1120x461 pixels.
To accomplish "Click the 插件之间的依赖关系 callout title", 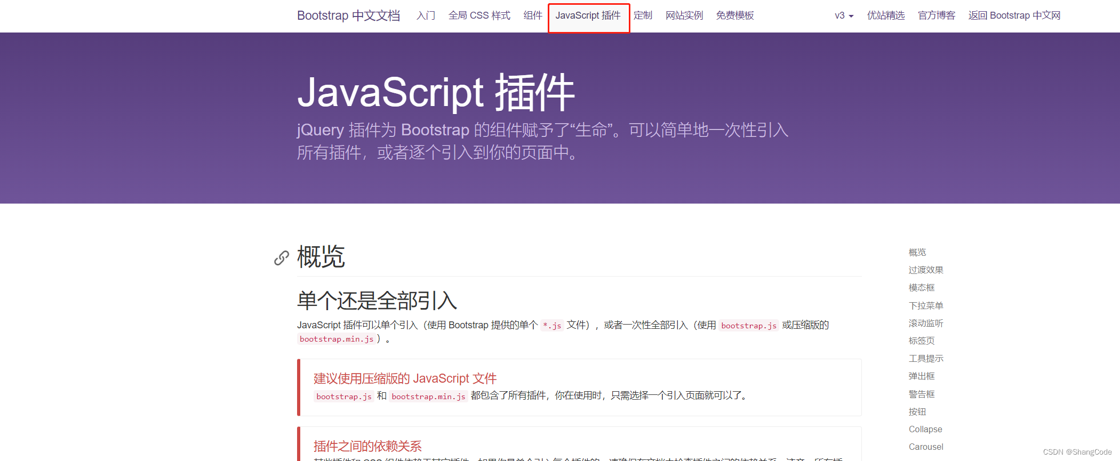I will click(367, 446).
